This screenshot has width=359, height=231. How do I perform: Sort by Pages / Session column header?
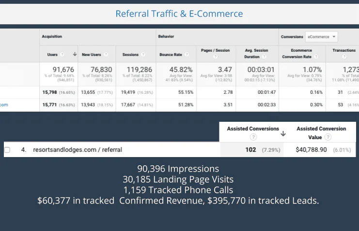click(215, 50)
